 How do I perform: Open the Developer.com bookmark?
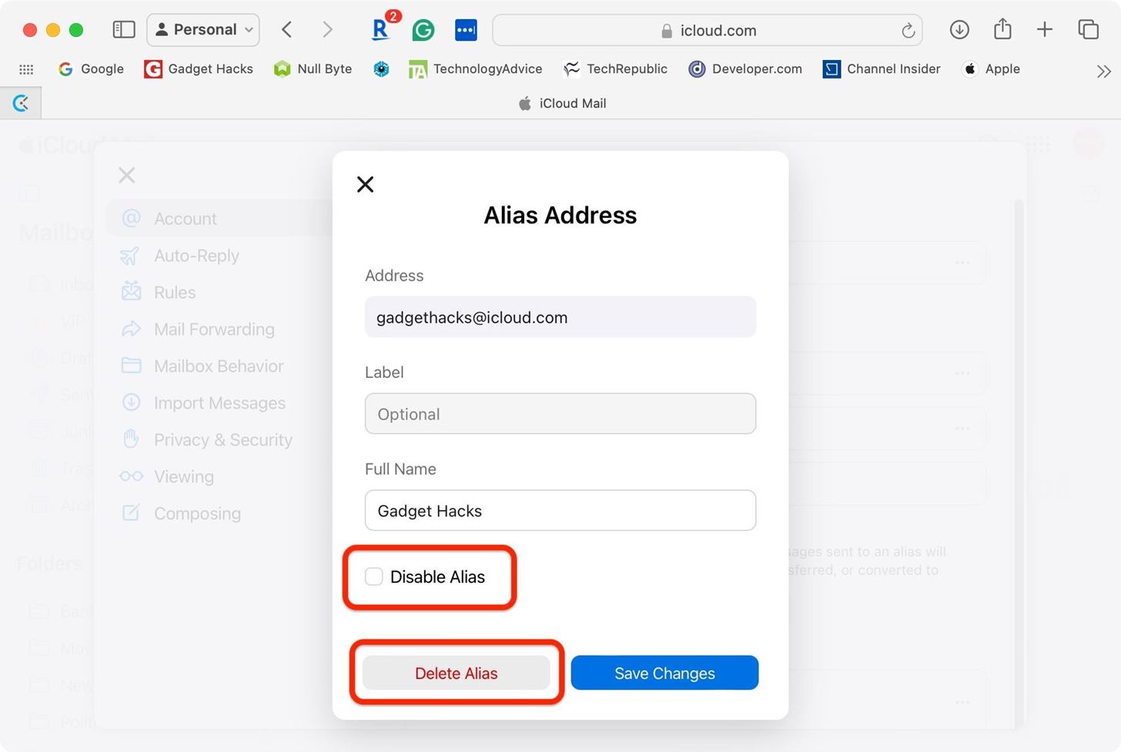pyautogui.click(x=745, y=69)
